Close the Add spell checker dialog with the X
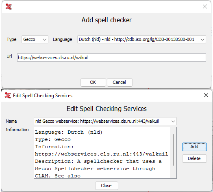Image resolution: width=213 pixels, height=192 pixels. coord(205,6)
